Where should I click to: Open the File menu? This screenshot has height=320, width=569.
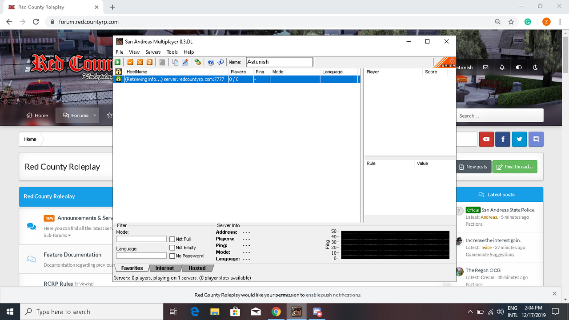(120, 52)
